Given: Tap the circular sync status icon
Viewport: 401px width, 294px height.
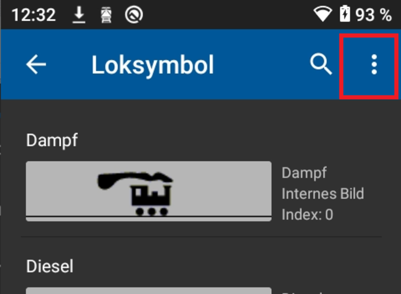Looking at the screenshot, I should click(x=134, y=15).
